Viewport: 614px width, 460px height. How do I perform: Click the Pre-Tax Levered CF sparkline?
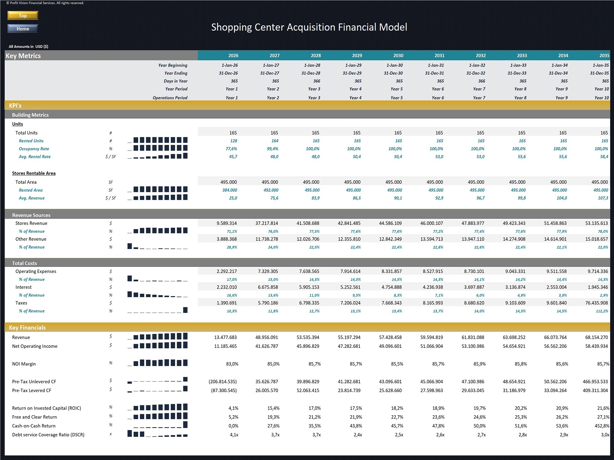click(x=157, y=389)
